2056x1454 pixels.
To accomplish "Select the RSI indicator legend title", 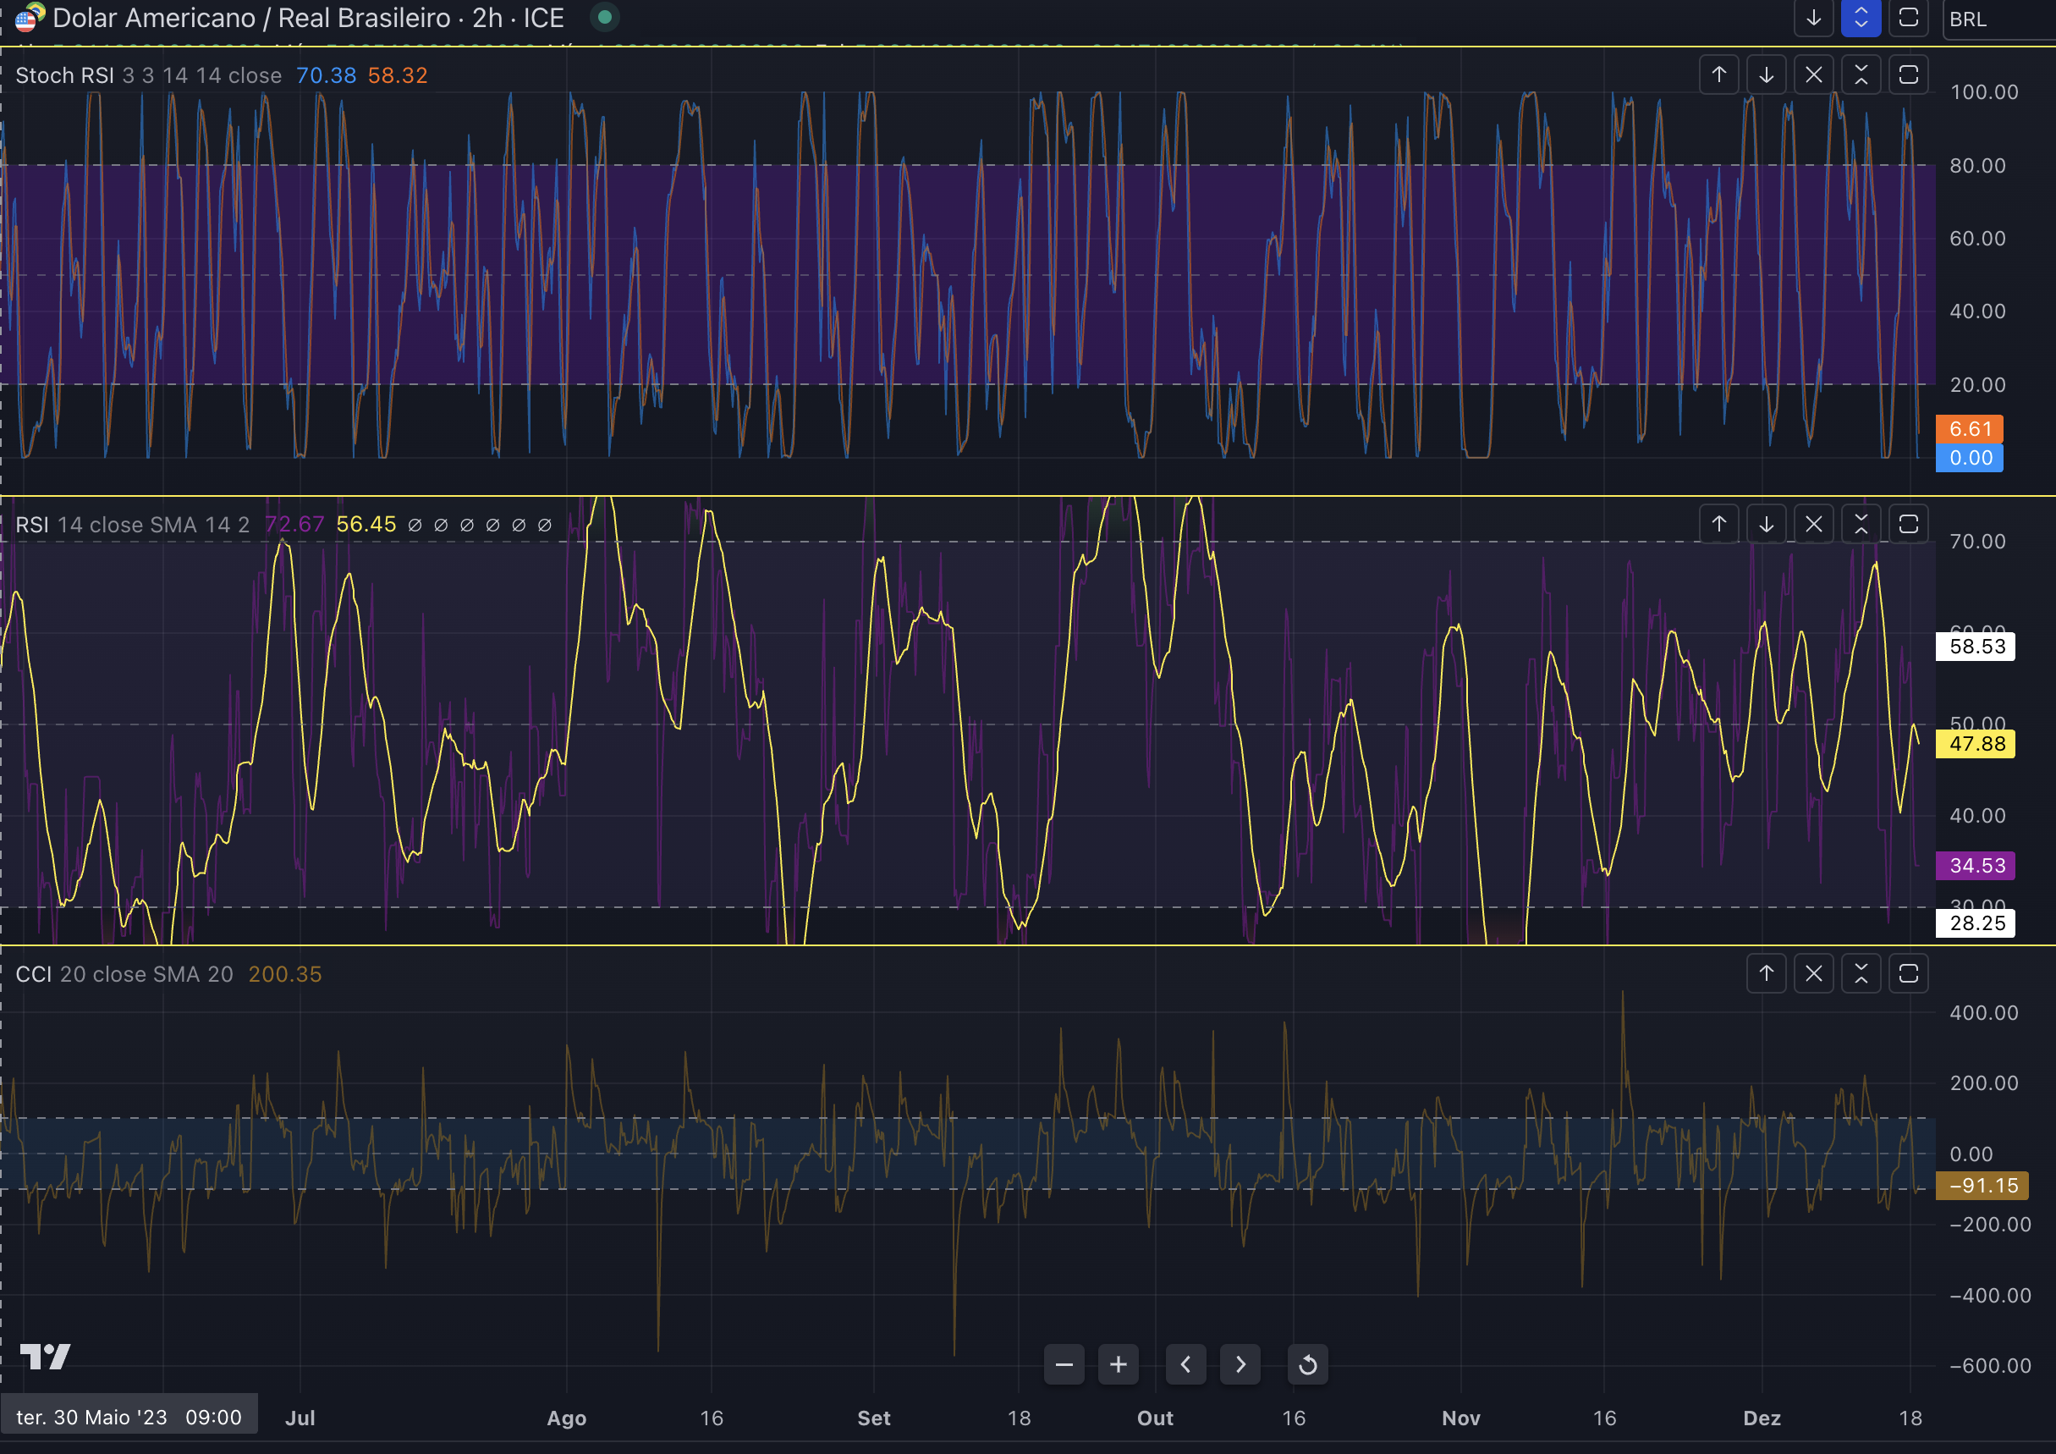I will pos(32,525).
